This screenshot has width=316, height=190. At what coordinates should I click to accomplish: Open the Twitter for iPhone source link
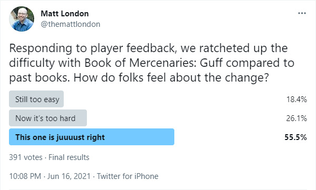(x=127, y=176)
